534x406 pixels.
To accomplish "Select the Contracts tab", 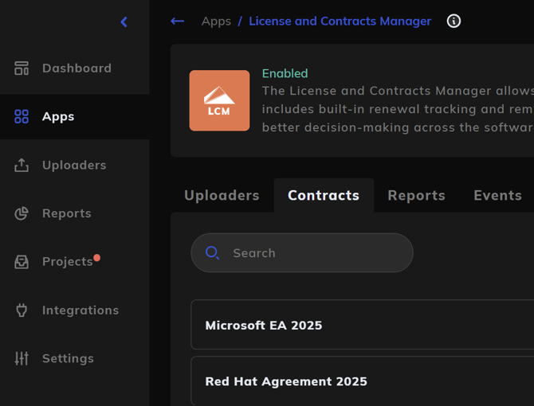I will [x=324, y=195].
